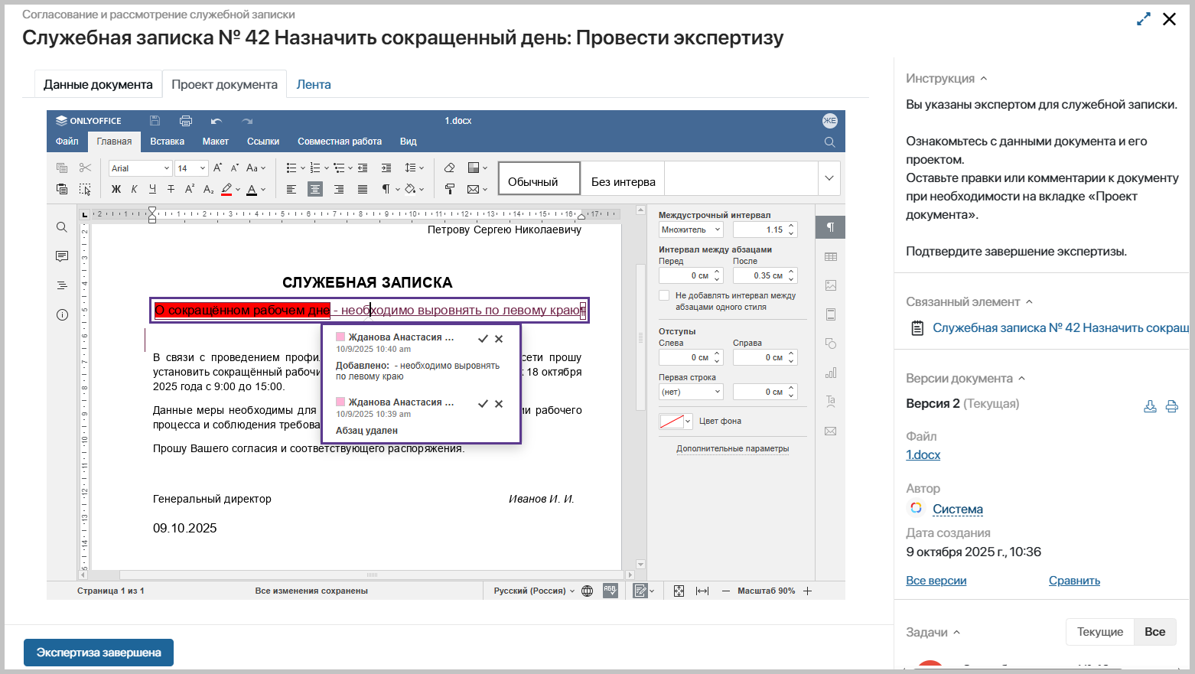Image resolution: width=1195 pixels, height=674 pixels.
Task: Download the current document version
Action: tap(1150, 406)
